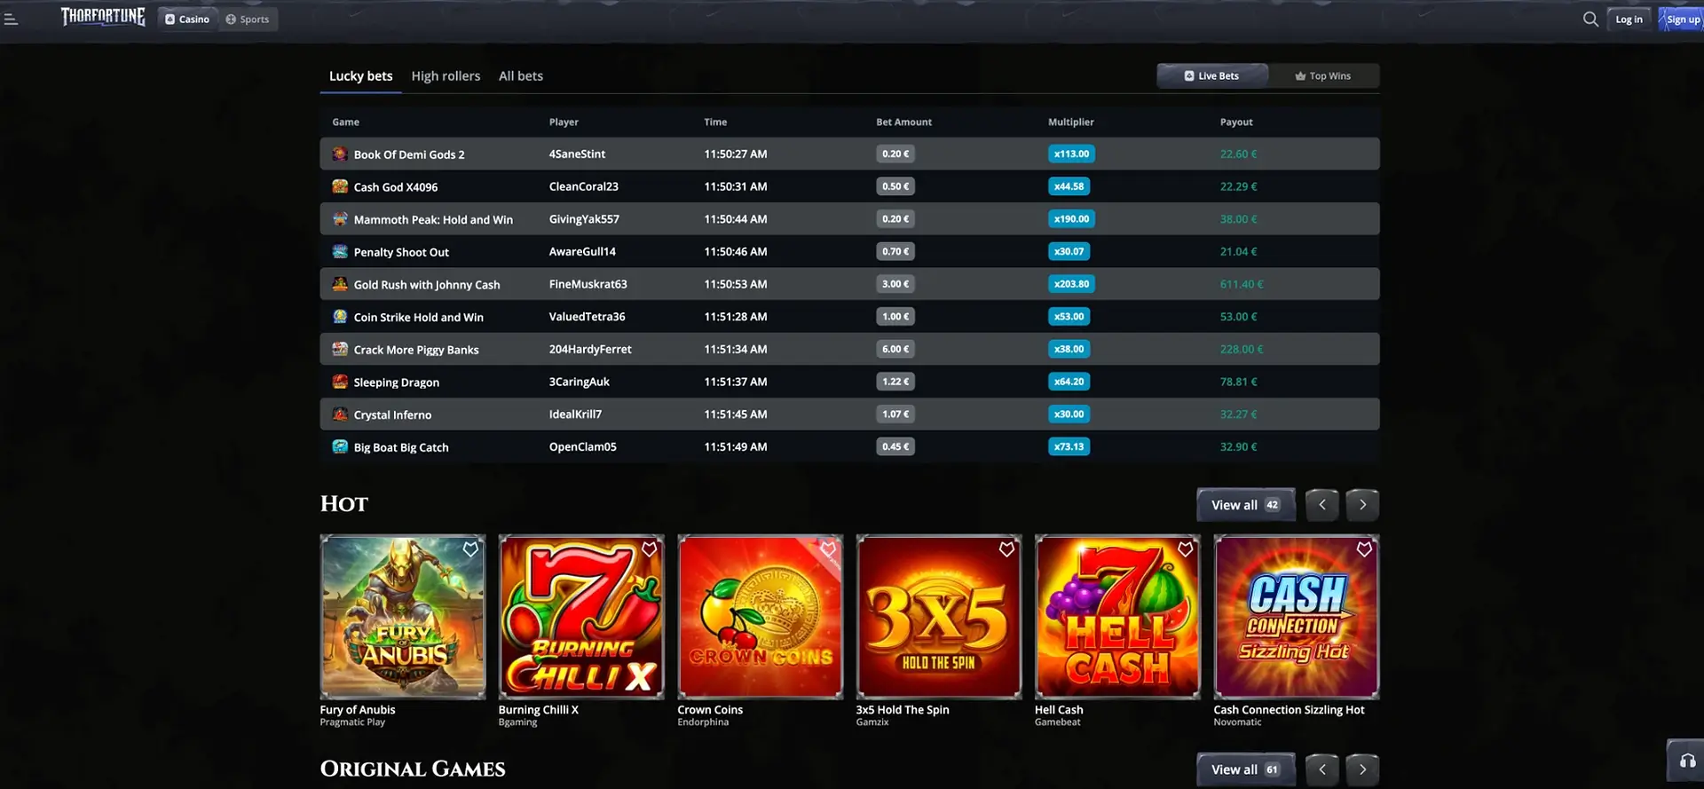Show Live Bets feed
1704x789 pixels.
pos(1212,75)
